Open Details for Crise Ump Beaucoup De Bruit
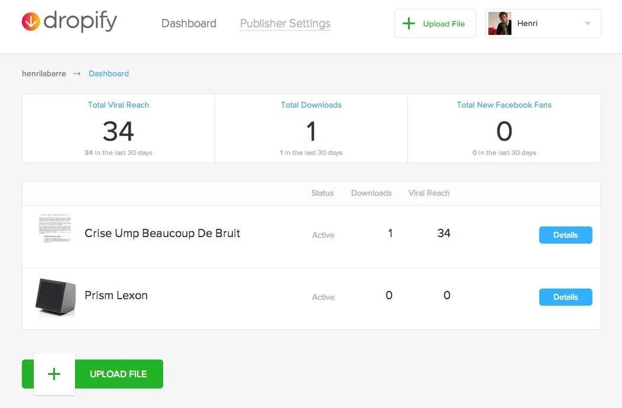This screenshot has height=408, width=622. pyautogui.click(x=566, y=235)
